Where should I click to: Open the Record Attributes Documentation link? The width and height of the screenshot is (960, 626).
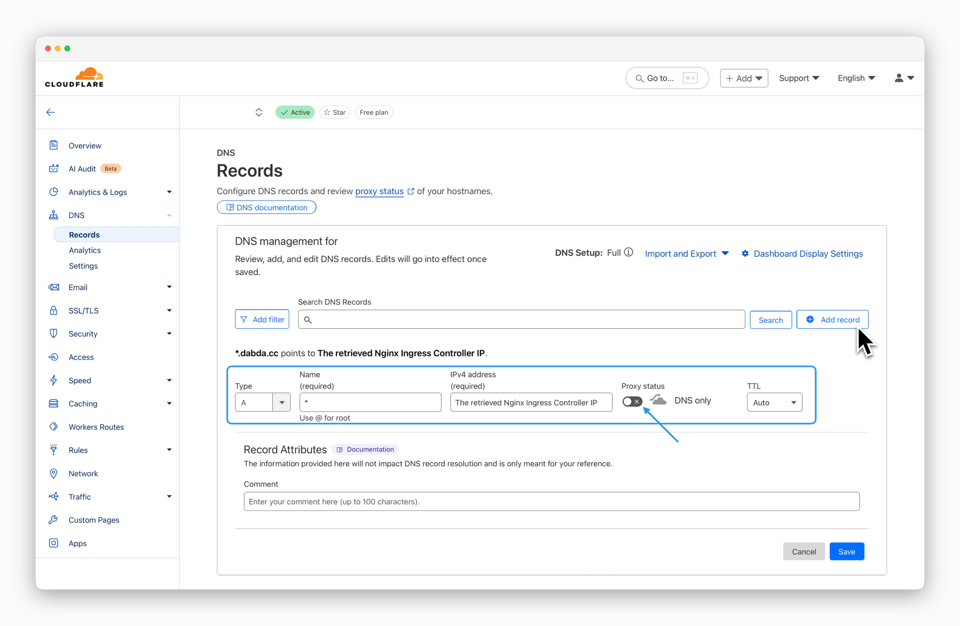365,449
